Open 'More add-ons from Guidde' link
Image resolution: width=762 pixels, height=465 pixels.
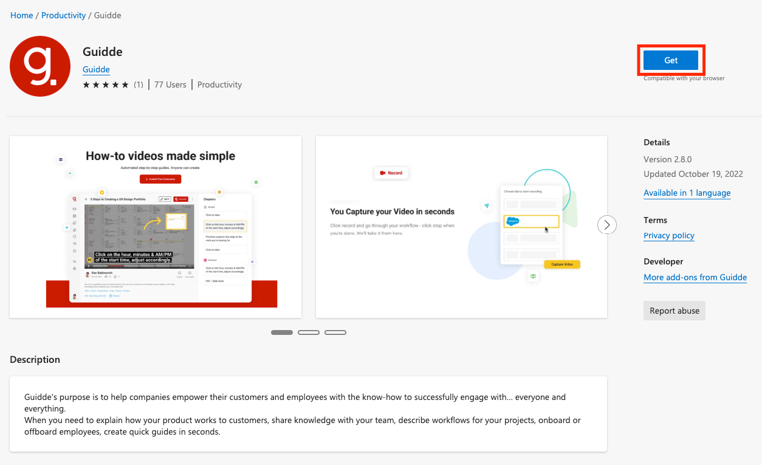click(x=695, y=277)
